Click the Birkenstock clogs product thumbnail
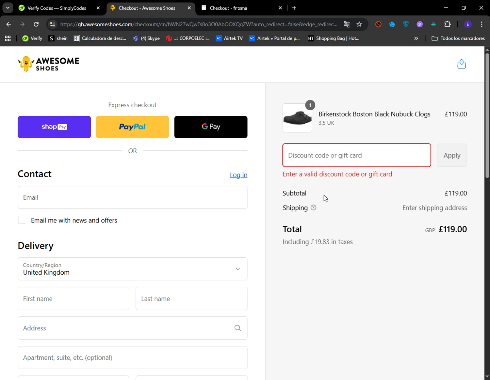The width and height of the screenshot is (490, 380). (x=297, y=118)
